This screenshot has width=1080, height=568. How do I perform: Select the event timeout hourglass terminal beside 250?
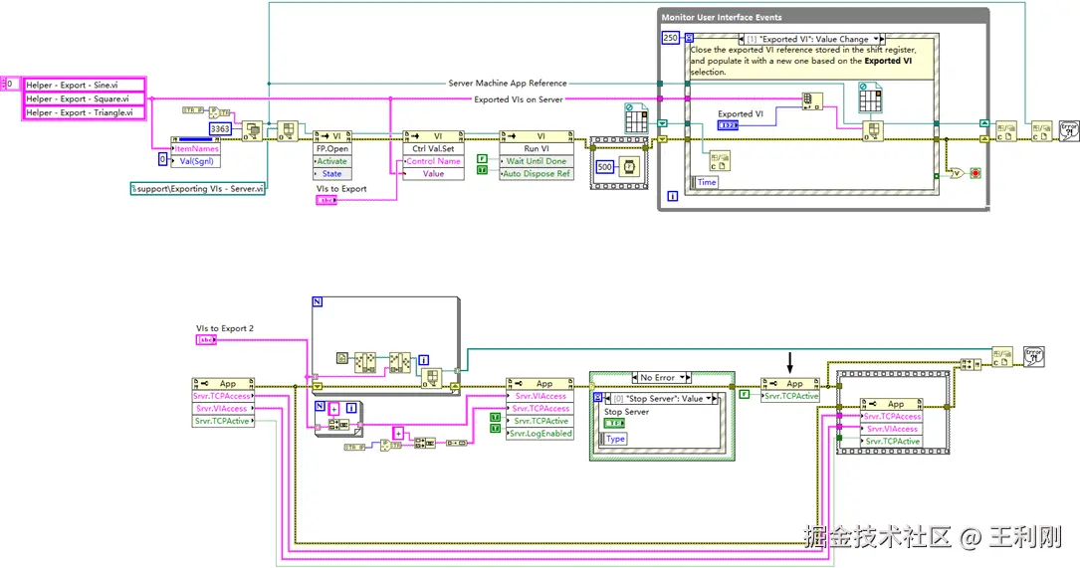[689, 38]
